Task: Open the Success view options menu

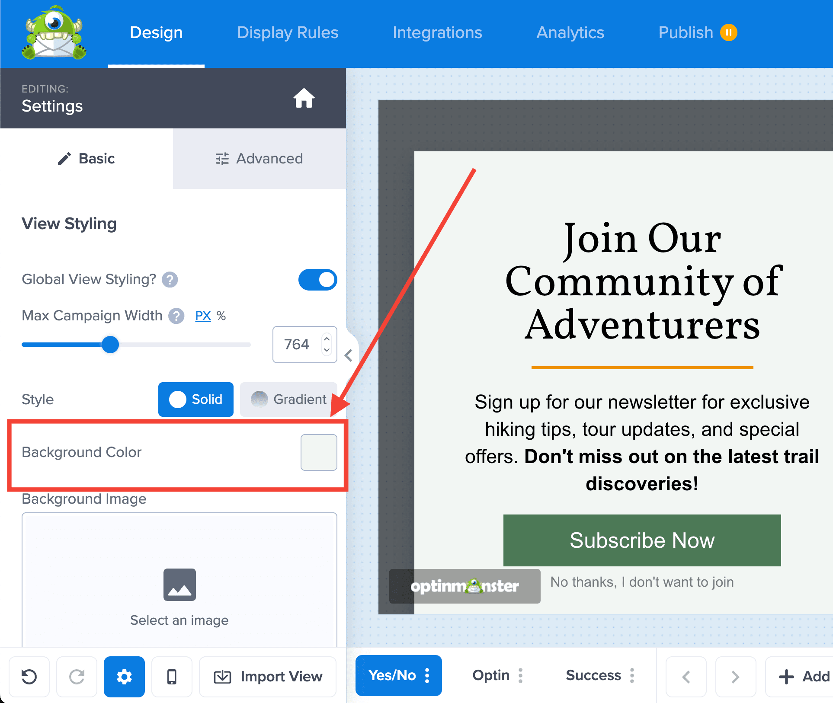Action: click(x=632, y=675)
